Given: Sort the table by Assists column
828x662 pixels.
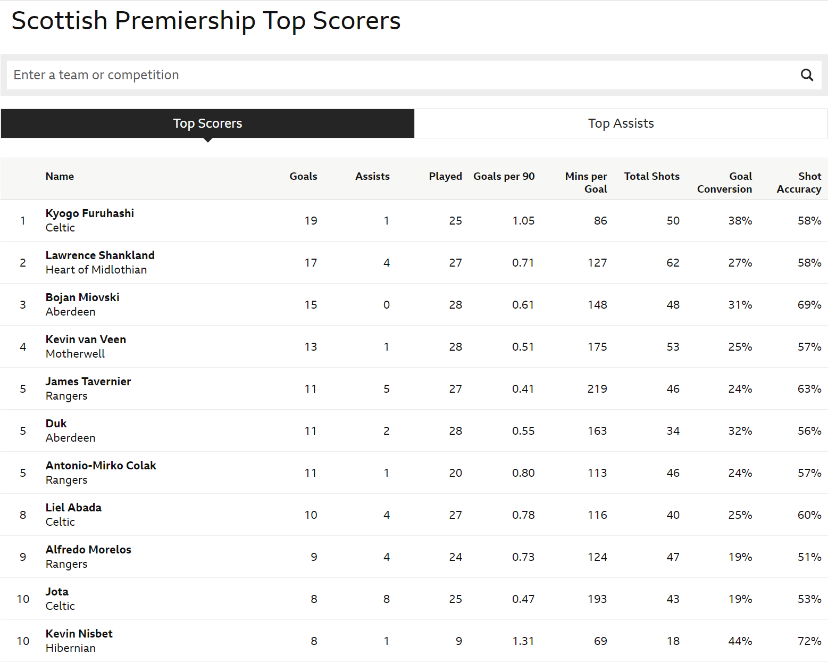Looking at the screenshot, I should [x=372, y=176].
